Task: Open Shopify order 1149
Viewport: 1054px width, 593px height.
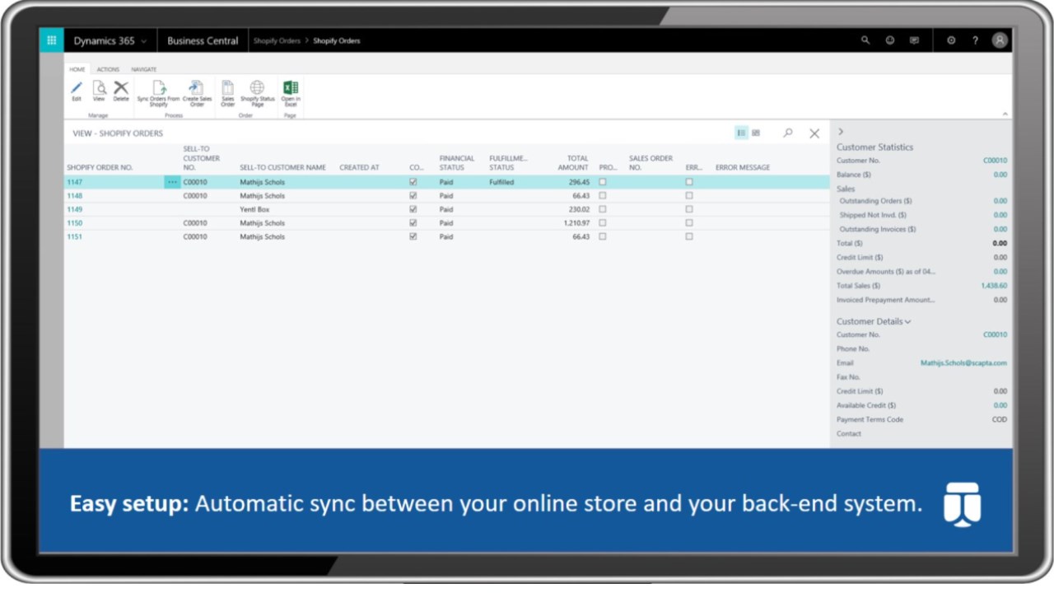Action: 75,209
